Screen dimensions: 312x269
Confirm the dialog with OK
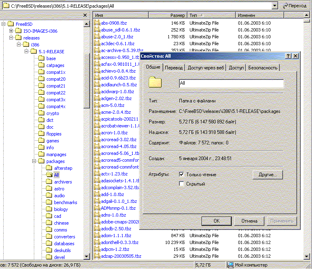click(x=216, y=221)
